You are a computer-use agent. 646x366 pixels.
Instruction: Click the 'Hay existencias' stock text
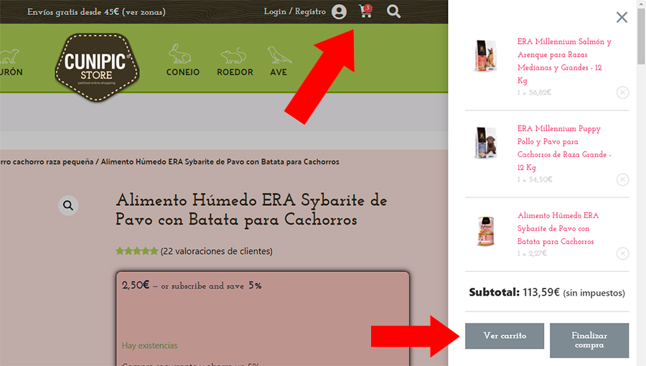(149, 345)
